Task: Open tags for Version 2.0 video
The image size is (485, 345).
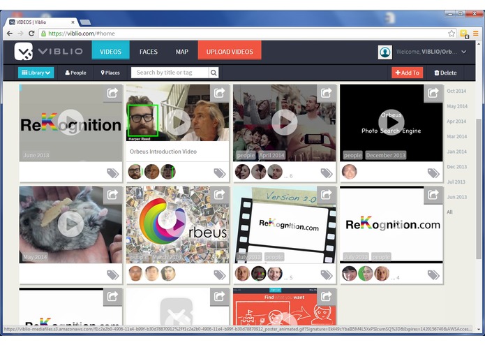Action: point(327,274)
